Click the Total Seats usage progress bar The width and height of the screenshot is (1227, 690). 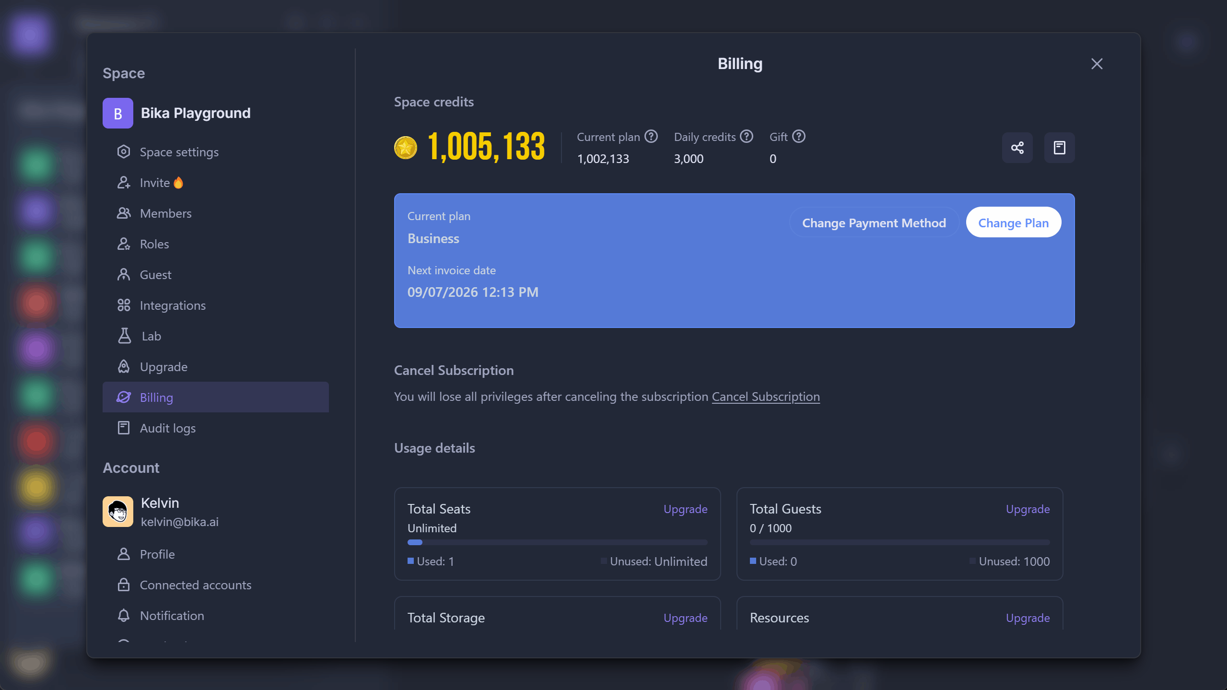[x=557, y=542]
